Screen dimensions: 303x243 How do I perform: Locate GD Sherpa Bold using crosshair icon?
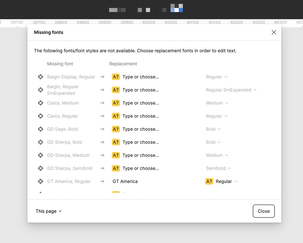(x=40, y=142)
